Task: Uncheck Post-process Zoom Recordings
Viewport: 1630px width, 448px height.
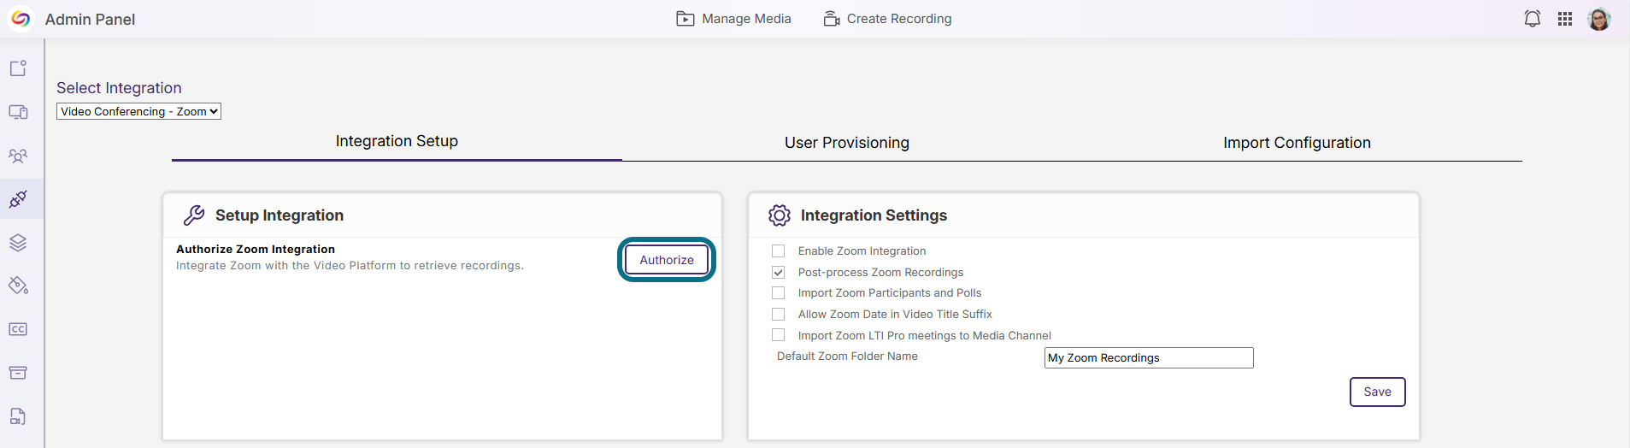Action: click(779, 272)
